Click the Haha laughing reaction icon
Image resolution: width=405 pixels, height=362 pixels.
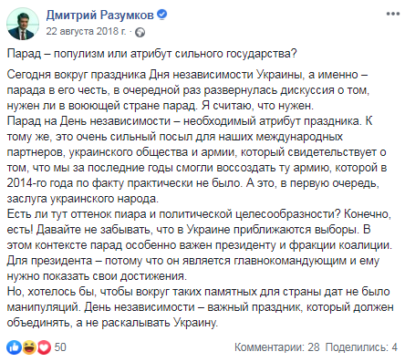pos(29,347)
